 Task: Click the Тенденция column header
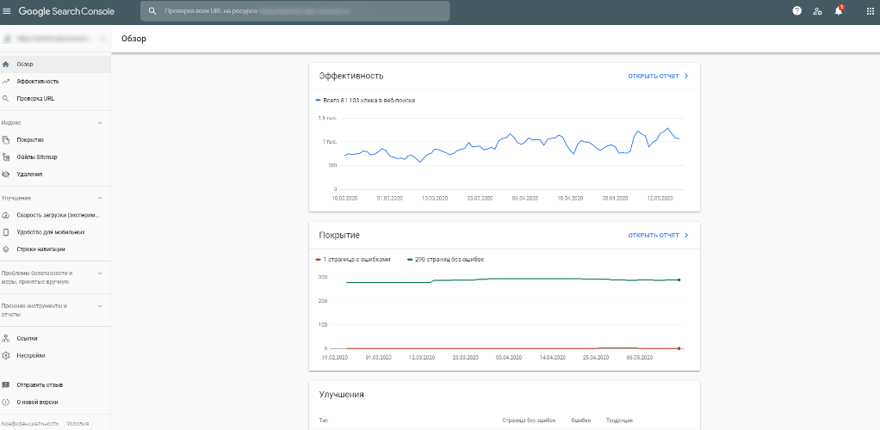(620, 420)
